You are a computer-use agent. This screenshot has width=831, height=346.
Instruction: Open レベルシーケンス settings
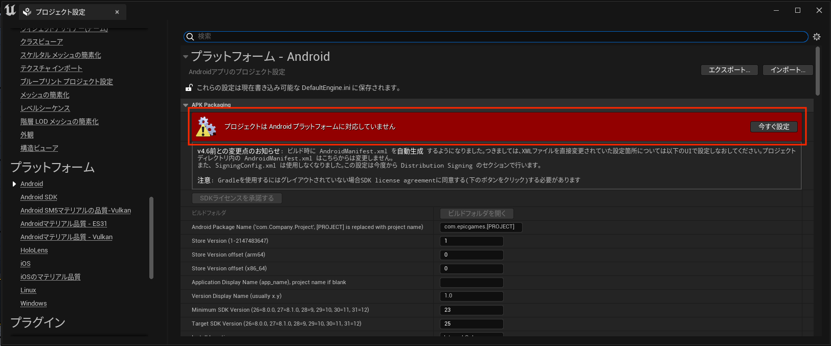tap(45, 108)
